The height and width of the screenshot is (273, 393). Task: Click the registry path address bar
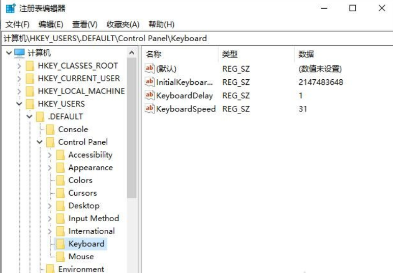point(196,38)
